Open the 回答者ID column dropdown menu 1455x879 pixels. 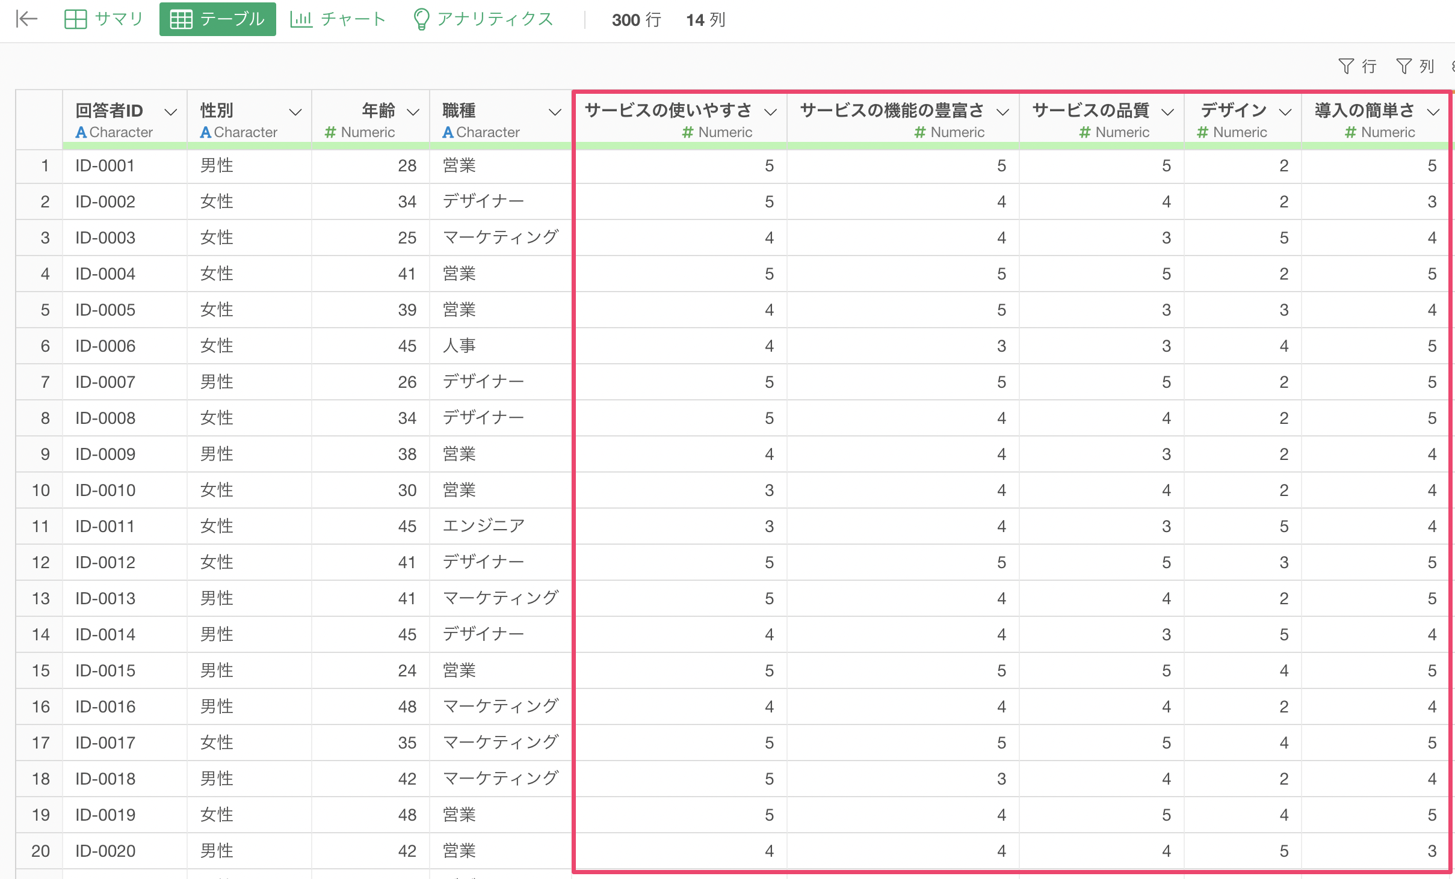[171, 112]
